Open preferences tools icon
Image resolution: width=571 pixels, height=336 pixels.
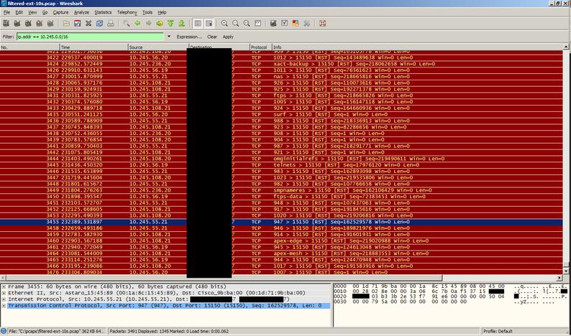click(x=306, y=23)
